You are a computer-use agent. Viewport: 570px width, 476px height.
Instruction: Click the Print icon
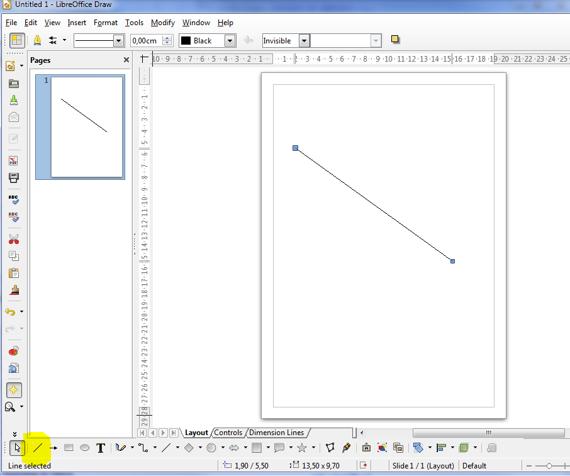[13, 178]
